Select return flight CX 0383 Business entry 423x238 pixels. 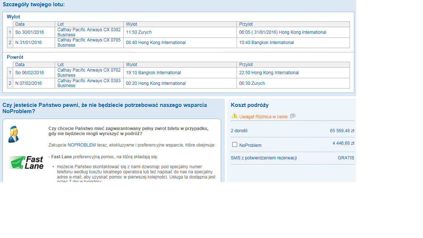pos(178,83)
